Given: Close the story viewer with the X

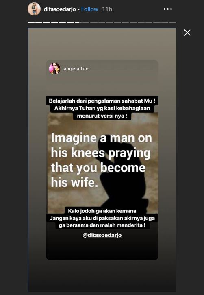Looking at the screenshot, I should pyautogui.click(x=187, y=33).
